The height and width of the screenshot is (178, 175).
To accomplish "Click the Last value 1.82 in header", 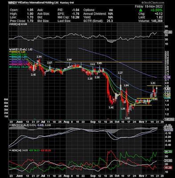I will tap(159, 17).
